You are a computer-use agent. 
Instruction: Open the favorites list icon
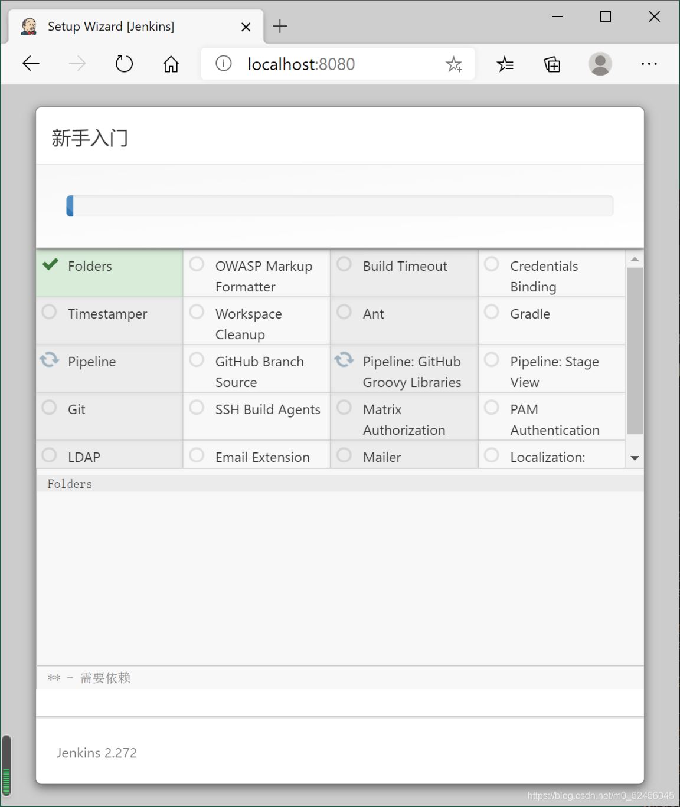click(x=505, y=64)
